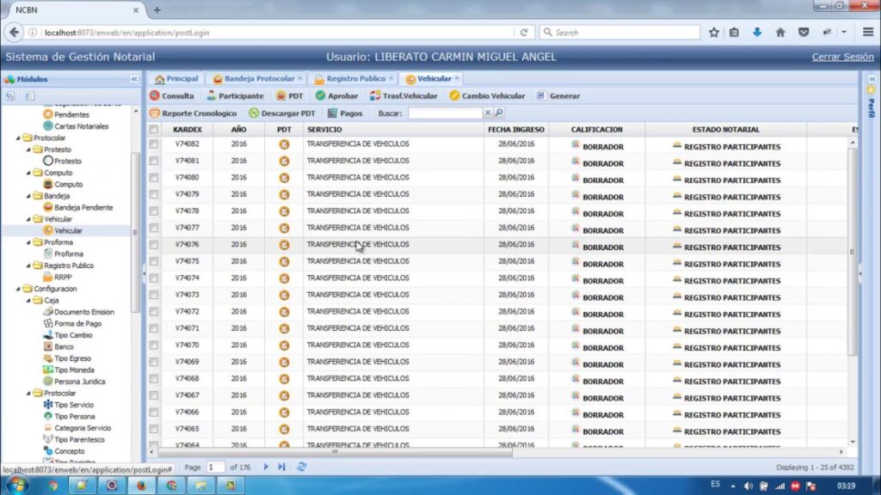Click the Cerrar Sesión link
Screen dimensions: 881x495
(x=842, y=58)
